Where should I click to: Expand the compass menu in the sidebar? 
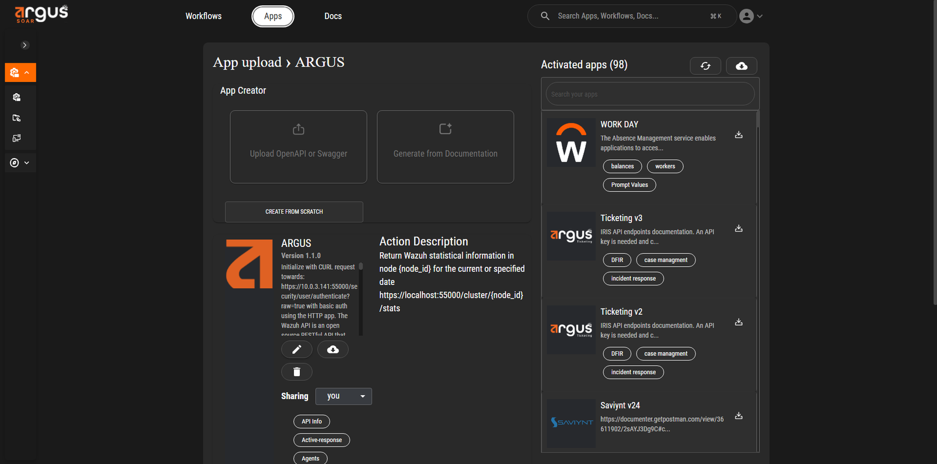[x=20, y=163]
